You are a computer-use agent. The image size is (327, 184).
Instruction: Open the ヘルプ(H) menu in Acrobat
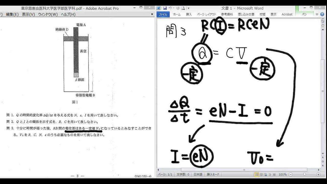click(68, 15)
